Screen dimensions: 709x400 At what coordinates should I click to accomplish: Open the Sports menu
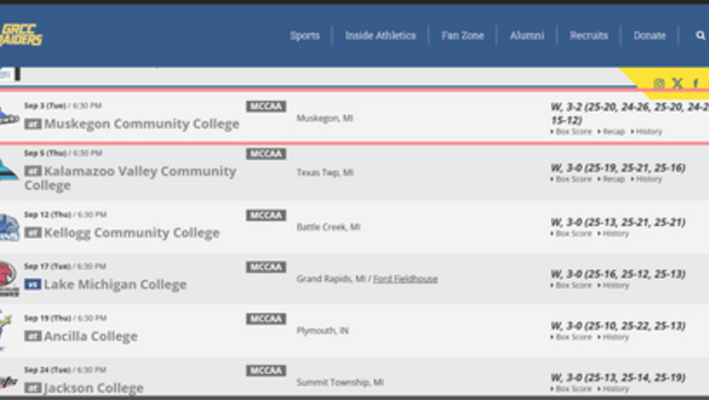click(305, 35)
